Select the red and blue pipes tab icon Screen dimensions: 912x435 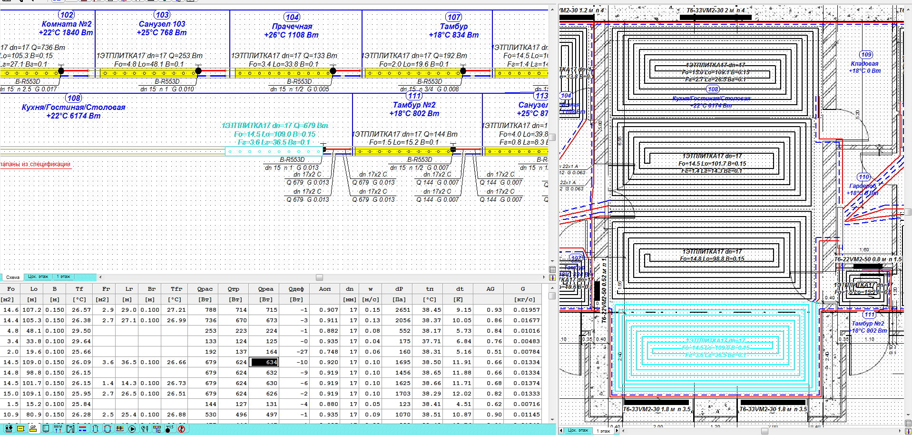[x=82, y=429]
